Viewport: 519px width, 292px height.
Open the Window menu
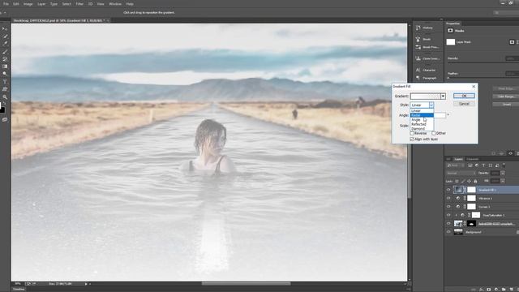115,4
